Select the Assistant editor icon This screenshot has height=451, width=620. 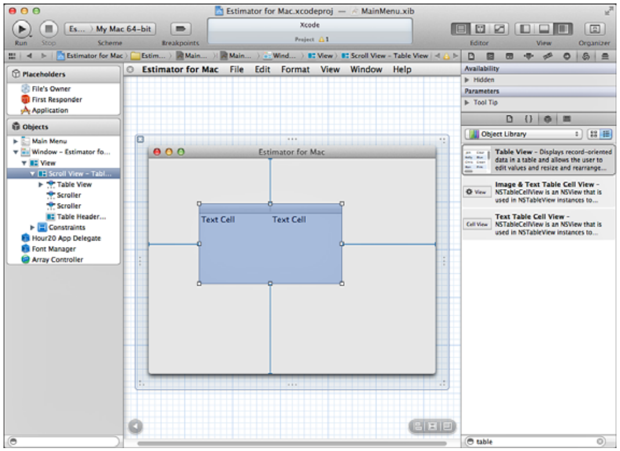tap(480, 29)
